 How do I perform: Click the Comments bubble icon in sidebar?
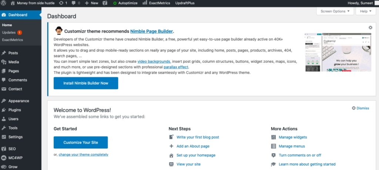(x=4, y=80)
